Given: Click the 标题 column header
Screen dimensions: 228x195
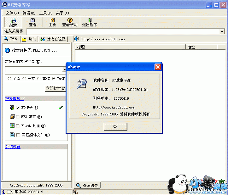Looking at the screenshot, I should click(130, 47).
